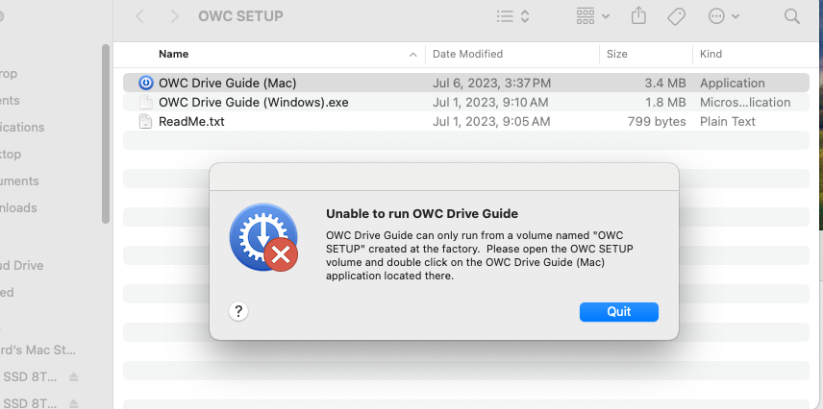Image resolution: width=823 pixels, height=409 pixels.
Task: Select OWC Drive Guide (Windows).exe file
Action: click(x=254, y=102)
